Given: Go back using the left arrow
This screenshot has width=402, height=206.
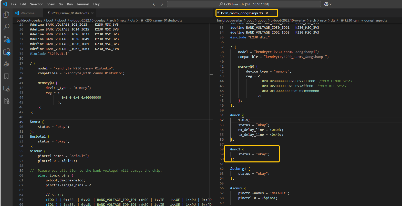Looking at the screenshot, I should [154, 4].
